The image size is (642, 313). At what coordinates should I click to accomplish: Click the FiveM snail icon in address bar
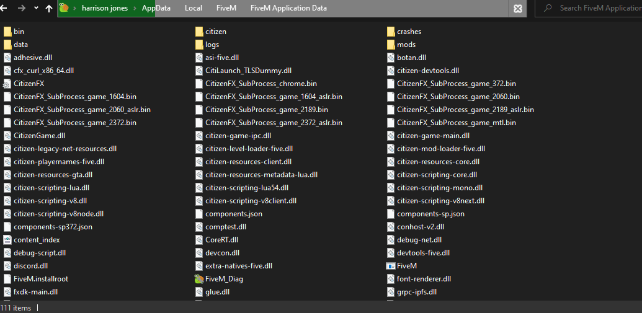[64, 8]
